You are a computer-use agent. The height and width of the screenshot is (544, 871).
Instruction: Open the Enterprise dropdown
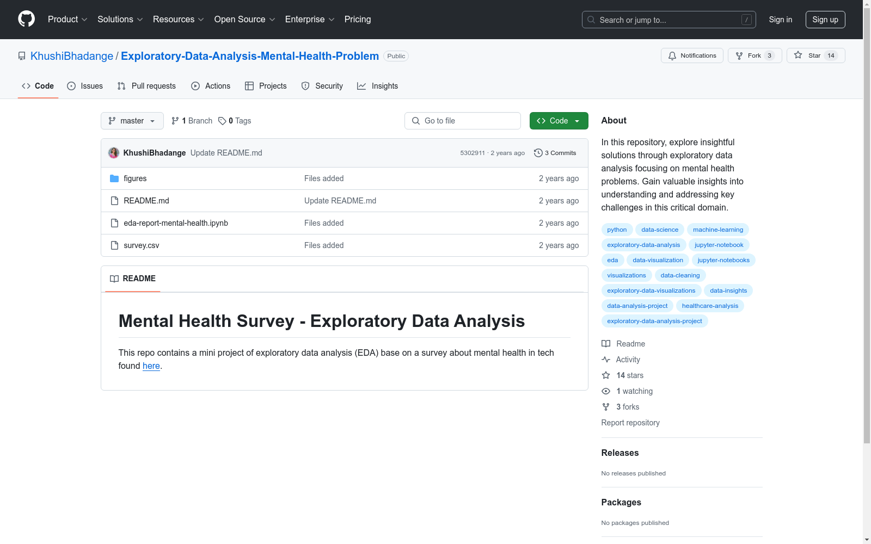click(x=310, y=19)
